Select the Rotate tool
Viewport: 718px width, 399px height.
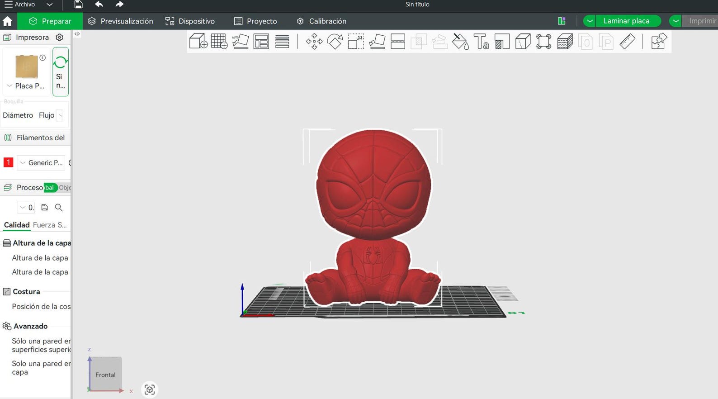[x=335, y=42]
